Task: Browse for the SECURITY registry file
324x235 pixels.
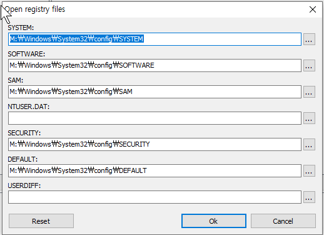Action: tap(309, 144)
